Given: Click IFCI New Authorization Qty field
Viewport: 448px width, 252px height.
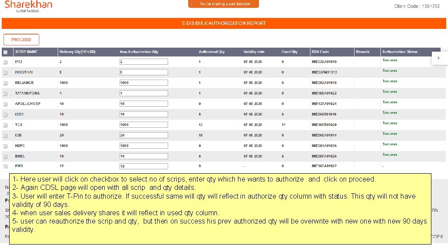Looking at the screenshot, I should (x=144, y=62).
